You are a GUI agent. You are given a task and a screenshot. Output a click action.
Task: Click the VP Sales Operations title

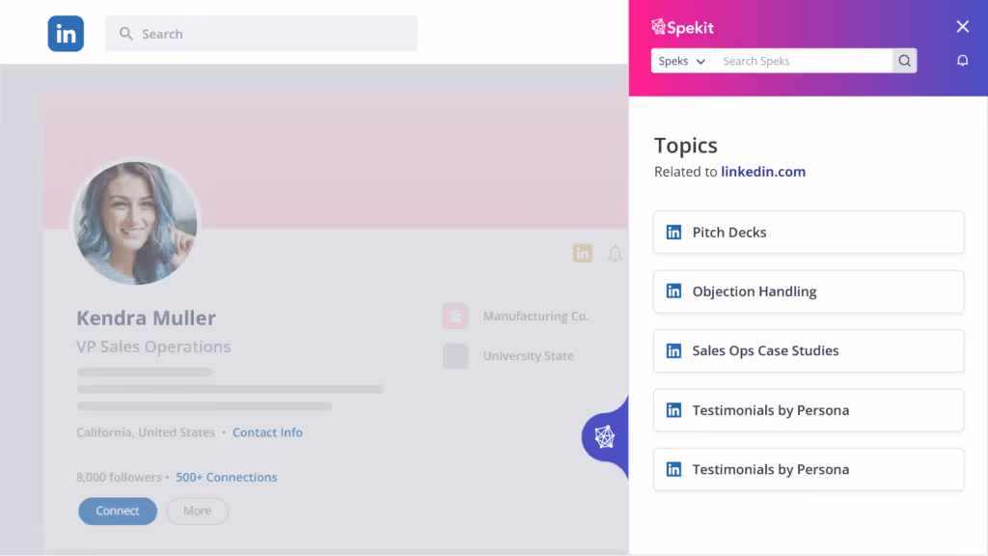click(153, 347)
